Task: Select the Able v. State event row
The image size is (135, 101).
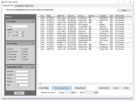Action: (85, 18)
